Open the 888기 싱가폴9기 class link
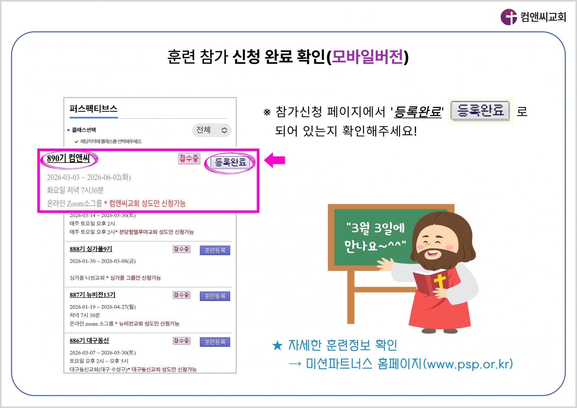The image size is (577, 408). [91, 249]
